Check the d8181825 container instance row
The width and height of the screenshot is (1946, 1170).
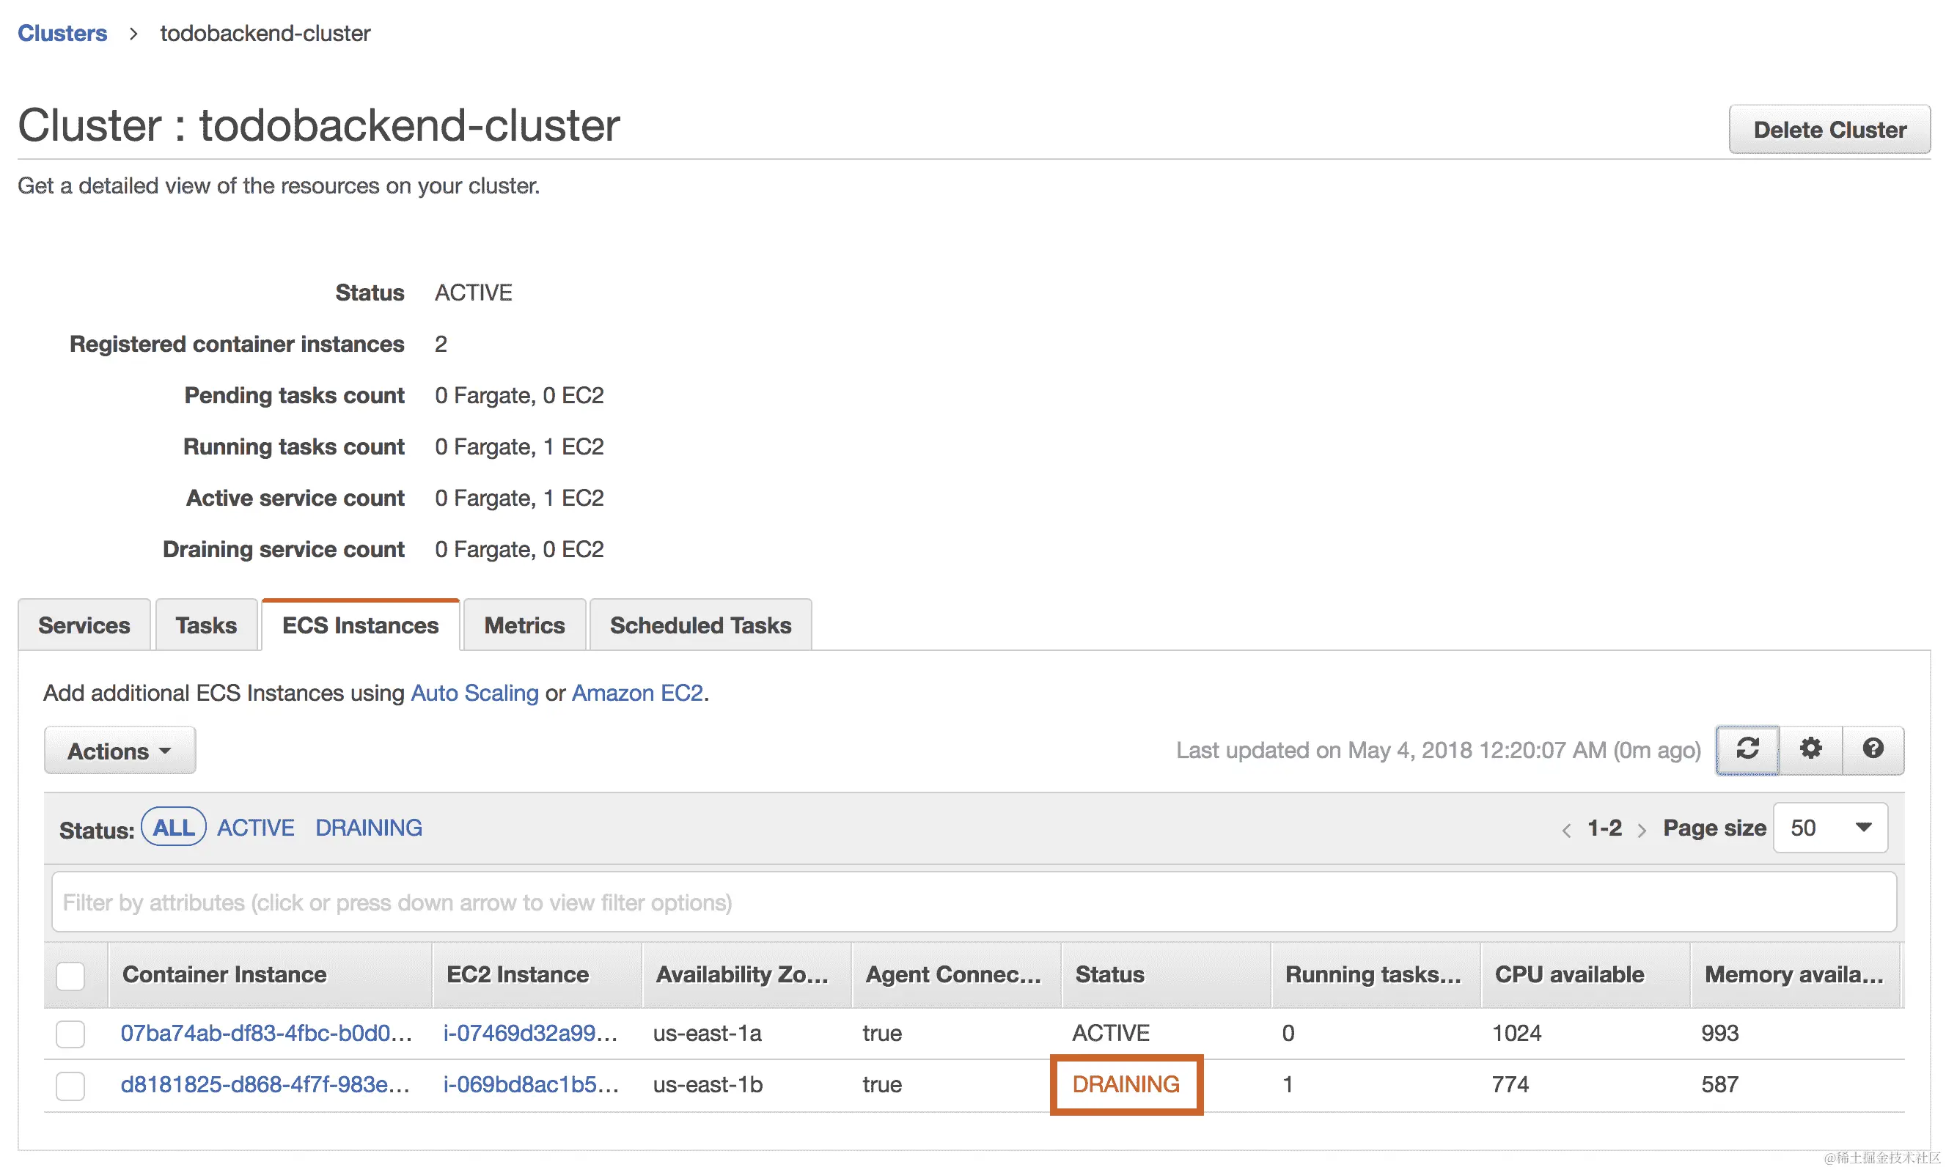coord(70,1086)
